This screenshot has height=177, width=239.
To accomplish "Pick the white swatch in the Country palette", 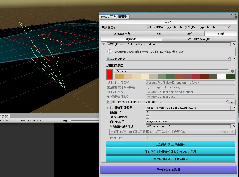I will coord(222,77).
